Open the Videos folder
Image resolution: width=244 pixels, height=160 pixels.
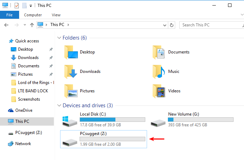tap(174, 91)
